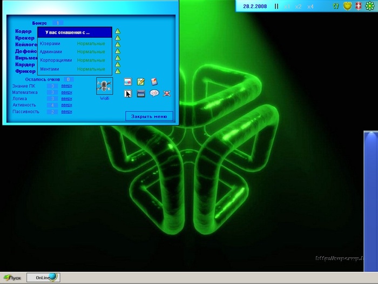
Task: Click the green footprints icon
Action: 336,6
